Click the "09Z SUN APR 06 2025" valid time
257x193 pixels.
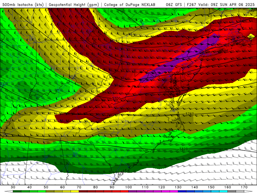coord(233,5)
